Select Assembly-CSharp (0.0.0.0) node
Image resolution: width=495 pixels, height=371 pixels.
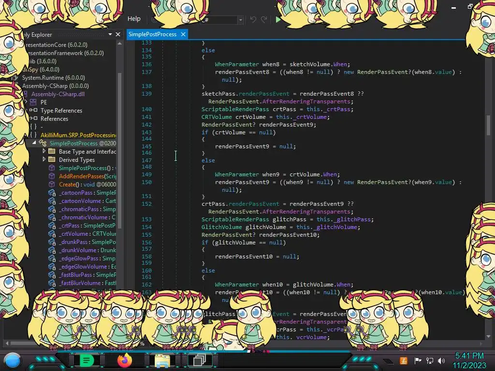(x=55, y=86)
